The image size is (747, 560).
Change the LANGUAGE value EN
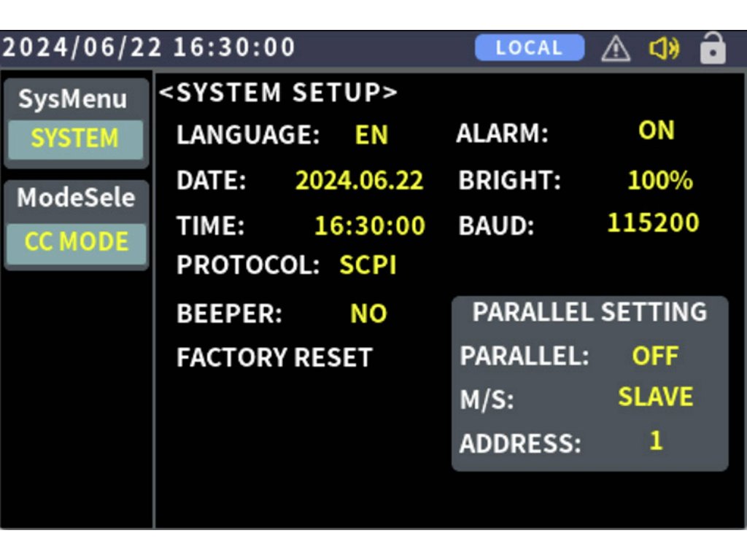(x=371, y=136)
